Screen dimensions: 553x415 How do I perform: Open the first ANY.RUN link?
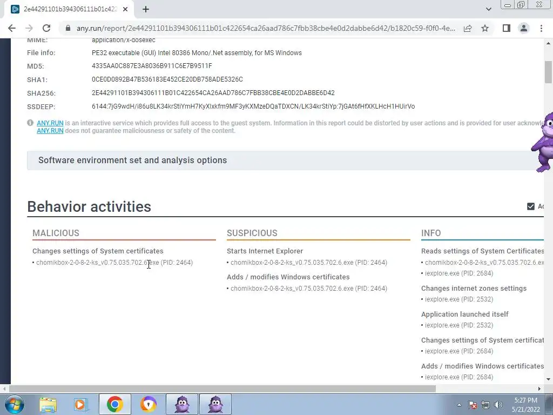50,123
